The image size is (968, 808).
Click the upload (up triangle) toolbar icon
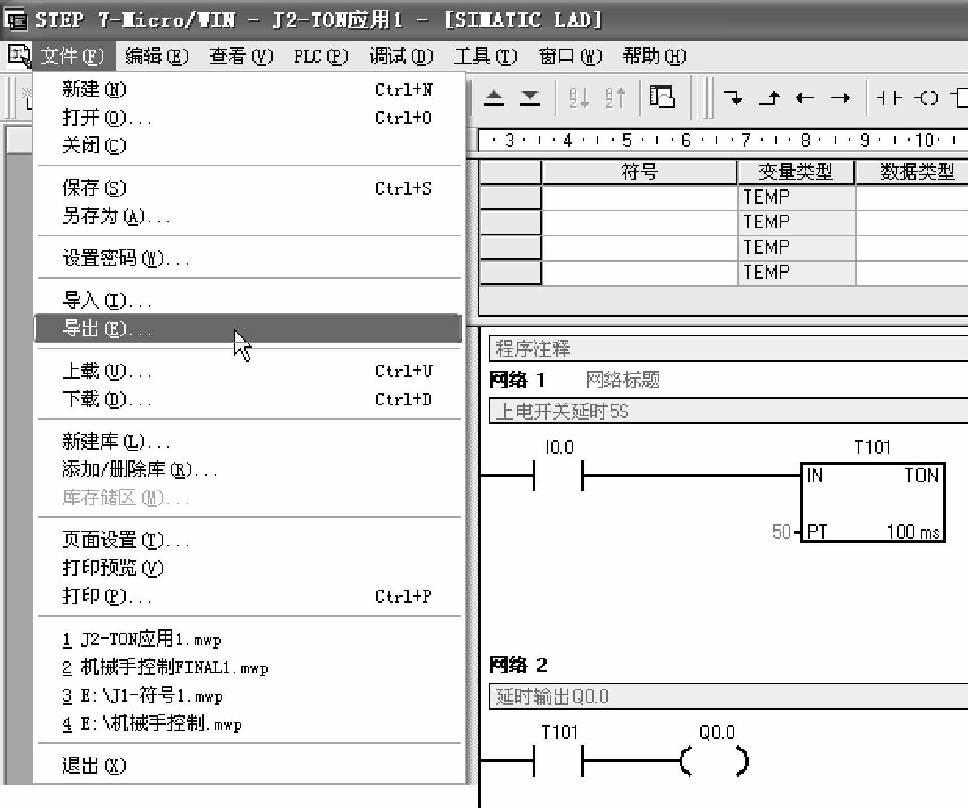(494, 98)
